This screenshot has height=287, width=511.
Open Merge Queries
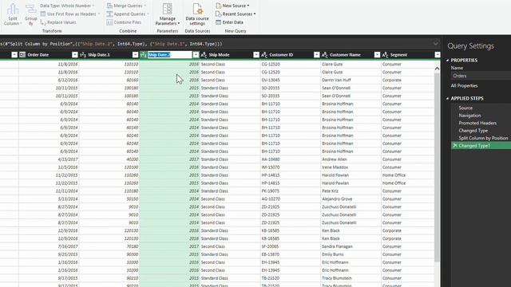click(x=126, y=6)
